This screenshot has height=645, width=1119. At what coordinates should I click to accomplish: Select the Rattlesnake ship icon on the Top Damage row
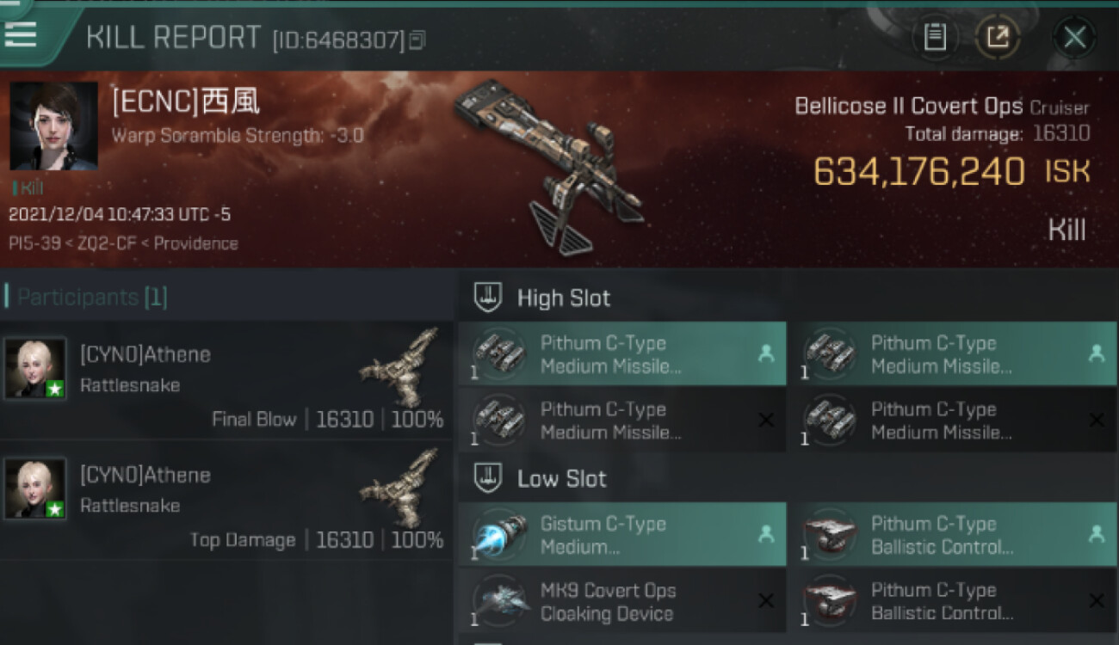tap(399, 488)
